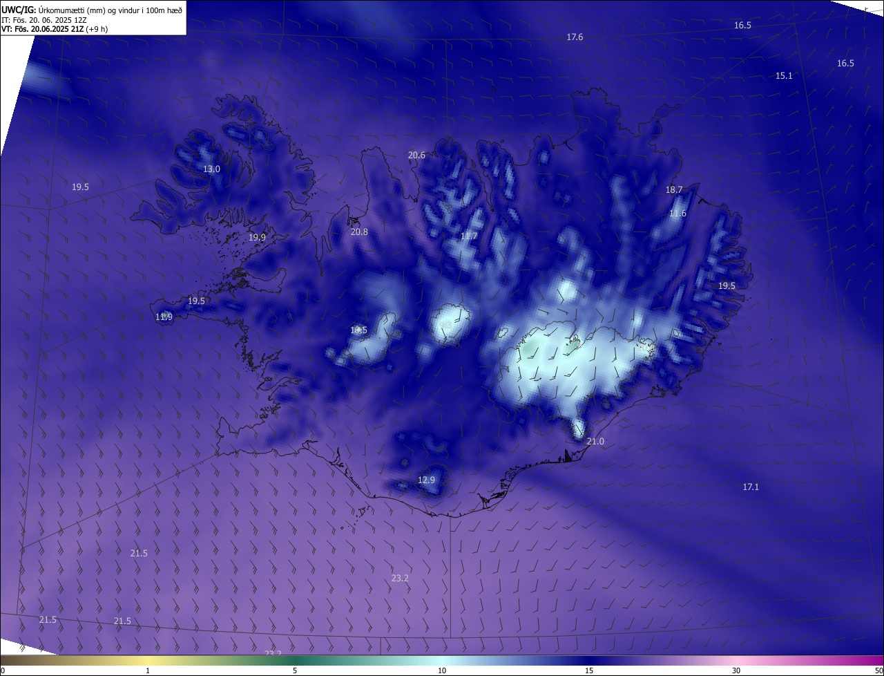Click the '50' label on the colour scale
The width and height of the screenshot is (884, 676).
[878, 671]
